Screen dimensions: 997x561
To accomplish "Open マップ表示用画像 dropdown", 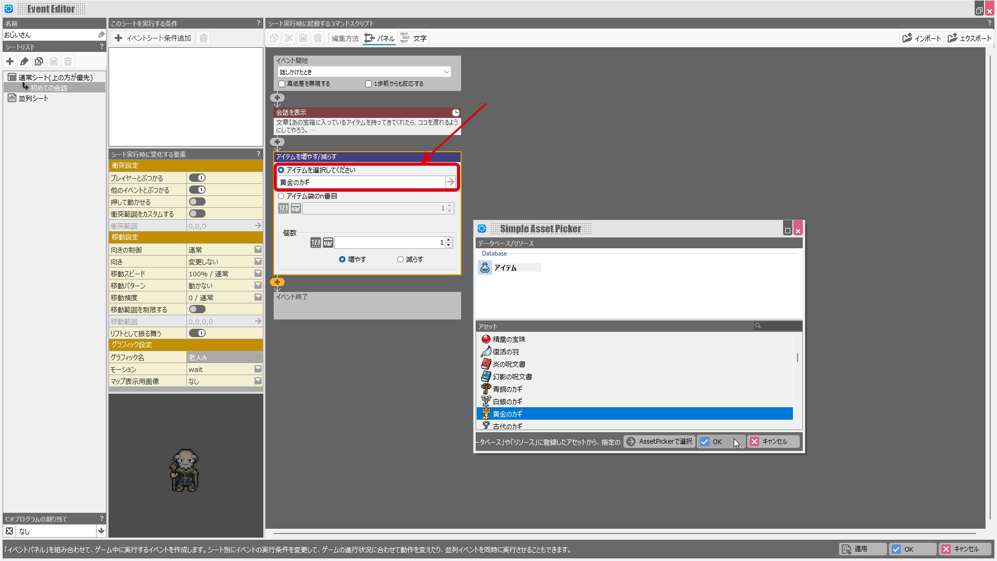I will pos(258,381).
